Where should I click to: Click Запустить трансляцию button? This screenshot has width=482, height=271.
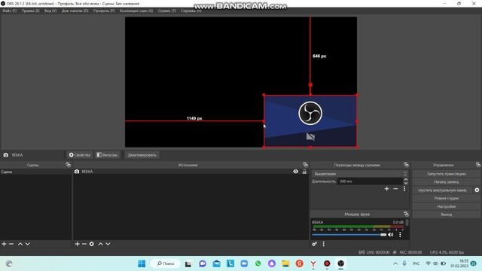(x=447, y=174)
